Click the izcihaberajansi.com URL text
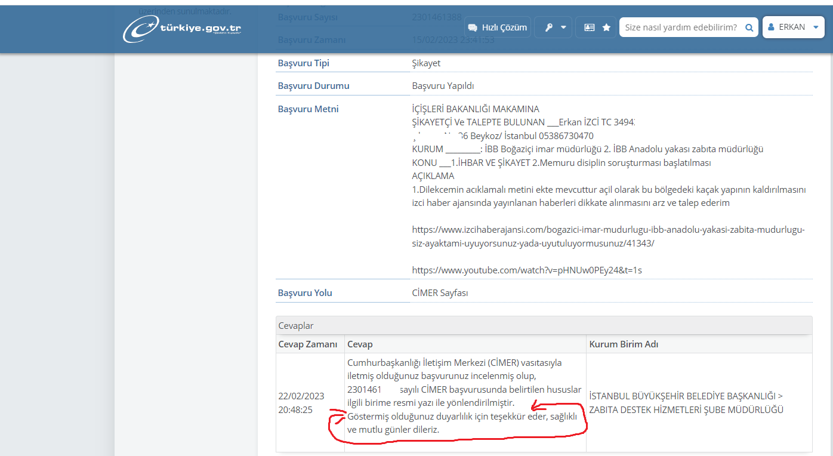833x456 pixels. click(x=609, y=230)
